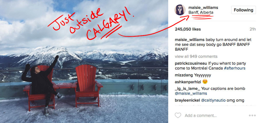Open maisie_williams username in post header
The height and width of the screenshot is (123, 259).
point(203,8)
